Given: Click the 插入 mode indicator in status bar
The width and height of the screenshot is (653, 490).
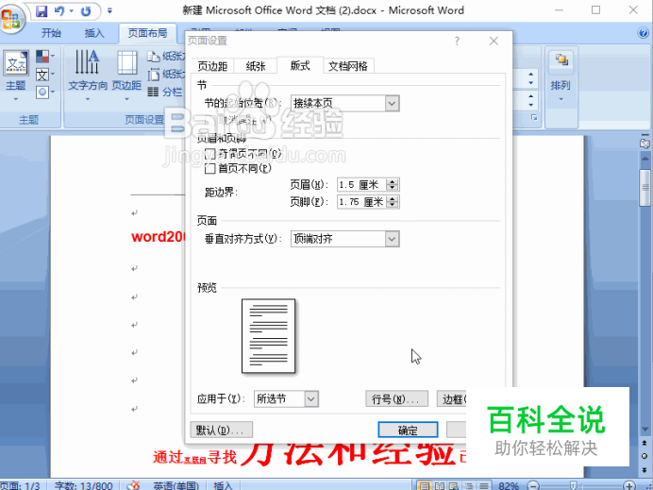Looking at the screenshot, I should click(x=223, y=486).
